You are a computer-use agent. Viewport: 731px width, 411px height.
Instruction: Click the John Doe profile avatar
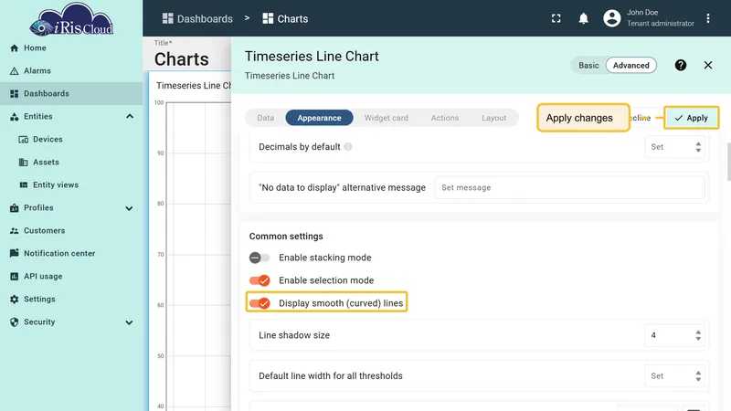pyautogui.click(x=612, y=18)
